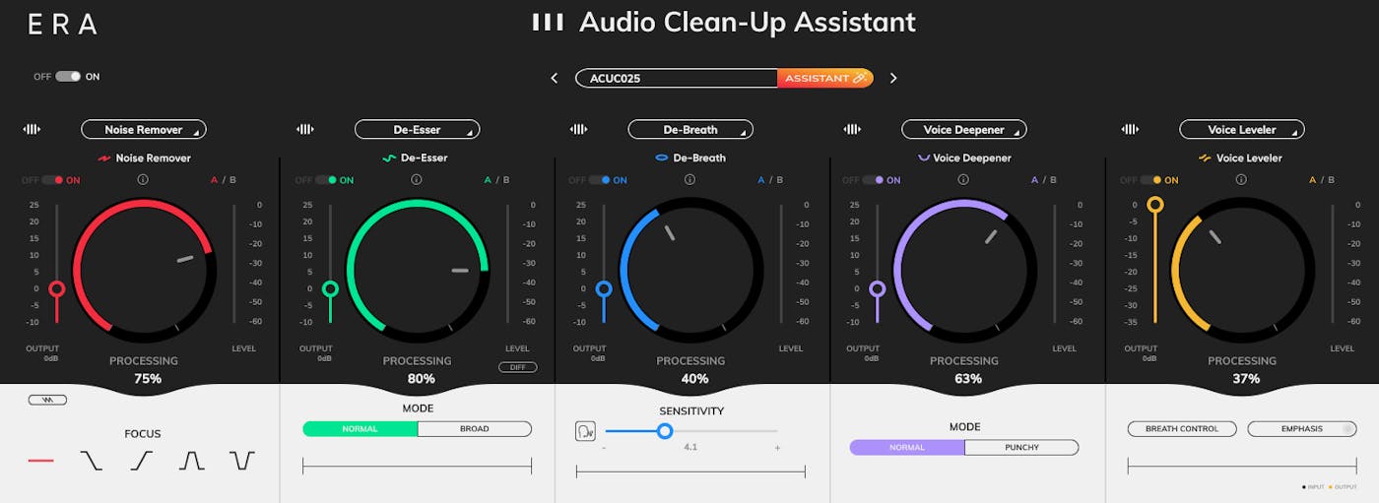
Task: Click De-Breath output slider handle
Action: [x=604, y=288]
